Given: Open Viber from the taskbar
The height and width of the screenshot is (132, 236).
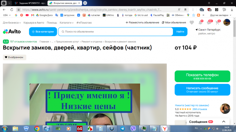Looking at the screenshot, I should [x=133, y=129].
